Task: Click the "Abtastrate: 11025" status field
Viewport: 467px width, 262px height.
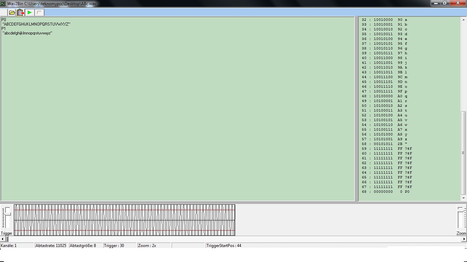Action: [x=51, y=246]
